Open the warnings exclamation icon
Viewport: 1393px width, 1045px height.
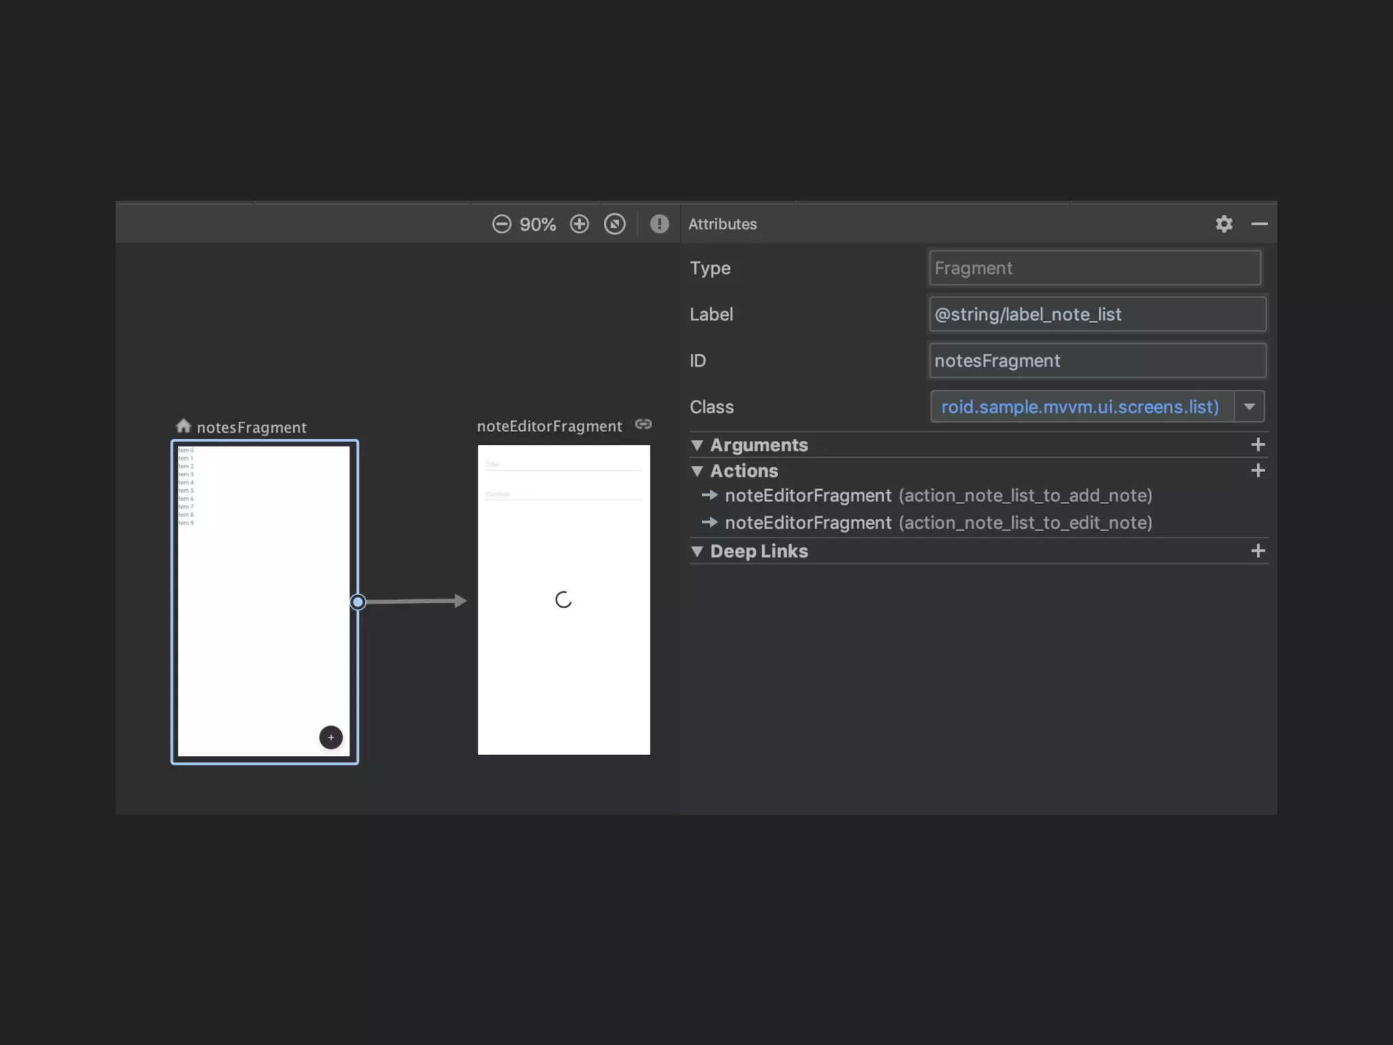[659, 224]
